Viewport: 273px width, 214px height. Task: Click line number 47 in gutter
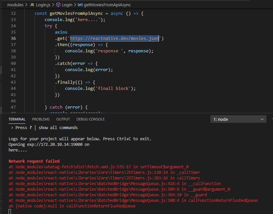click(13, 107)
